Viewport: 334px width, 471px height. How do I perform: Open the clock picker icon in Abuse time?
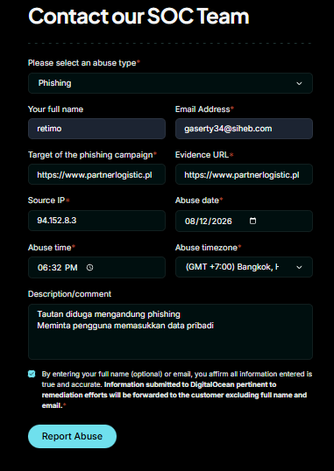(89, 267)
